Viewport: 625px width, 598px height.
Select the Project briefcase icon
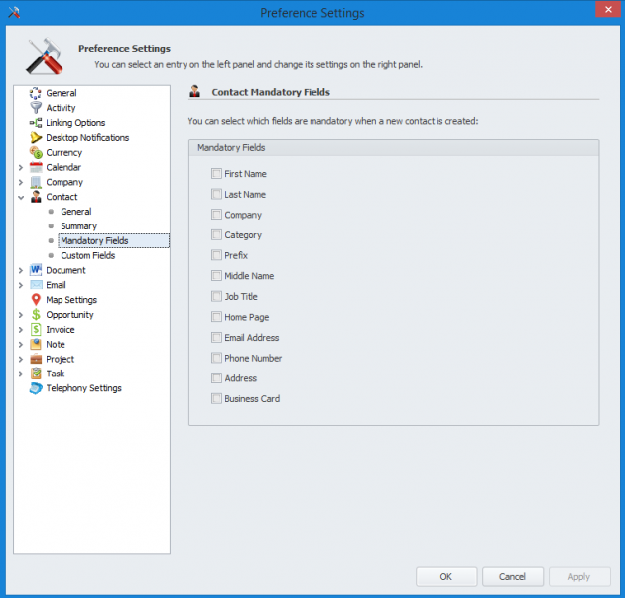pos(36,359)
